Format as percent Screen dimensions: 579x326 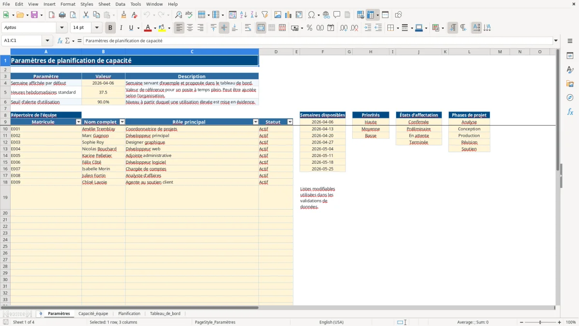[x=309, y=28]
